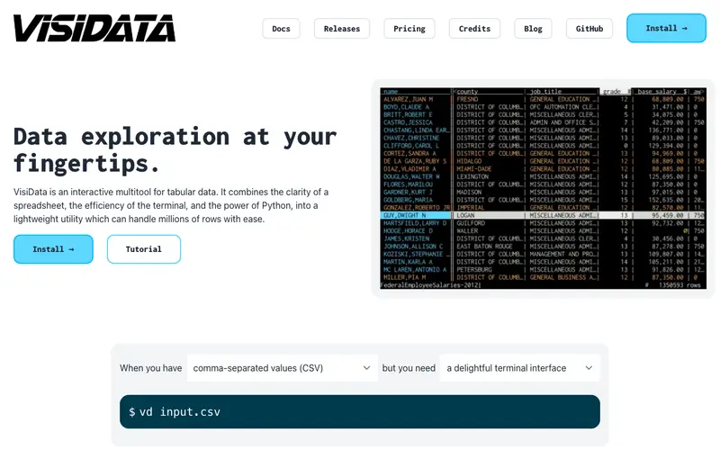Click the grade column header

click(612, 92)
